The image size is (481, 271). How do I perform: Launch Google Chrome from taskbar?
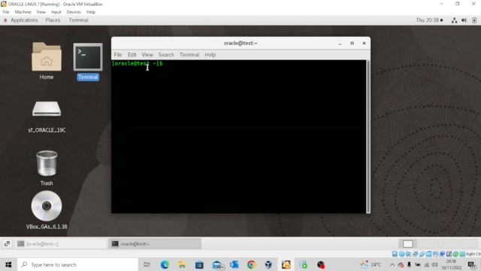[x=251, y=264]
